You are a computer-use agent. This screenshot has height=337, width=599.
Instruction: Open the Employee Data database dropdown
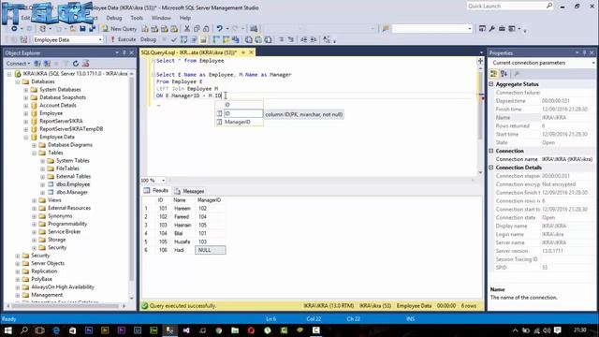[100, 39]
